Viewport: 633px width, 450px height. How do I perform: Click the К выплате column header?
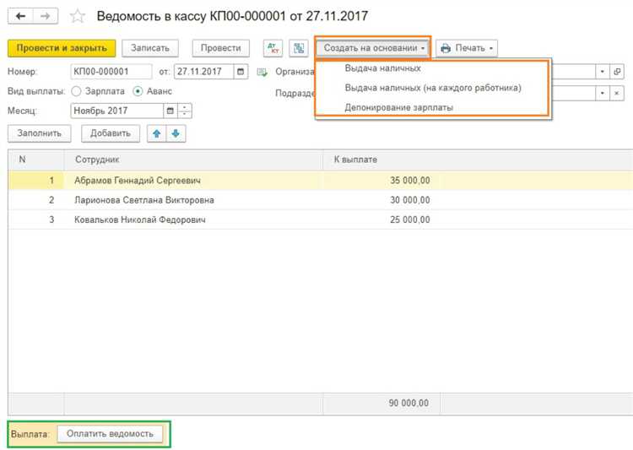pyautogui.click(x=381, y=160)
